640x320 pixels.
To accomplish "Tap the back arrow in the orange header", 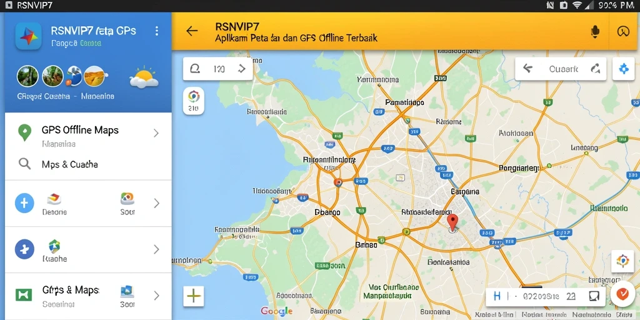I will pyautogui.click(x=192, y=31).
